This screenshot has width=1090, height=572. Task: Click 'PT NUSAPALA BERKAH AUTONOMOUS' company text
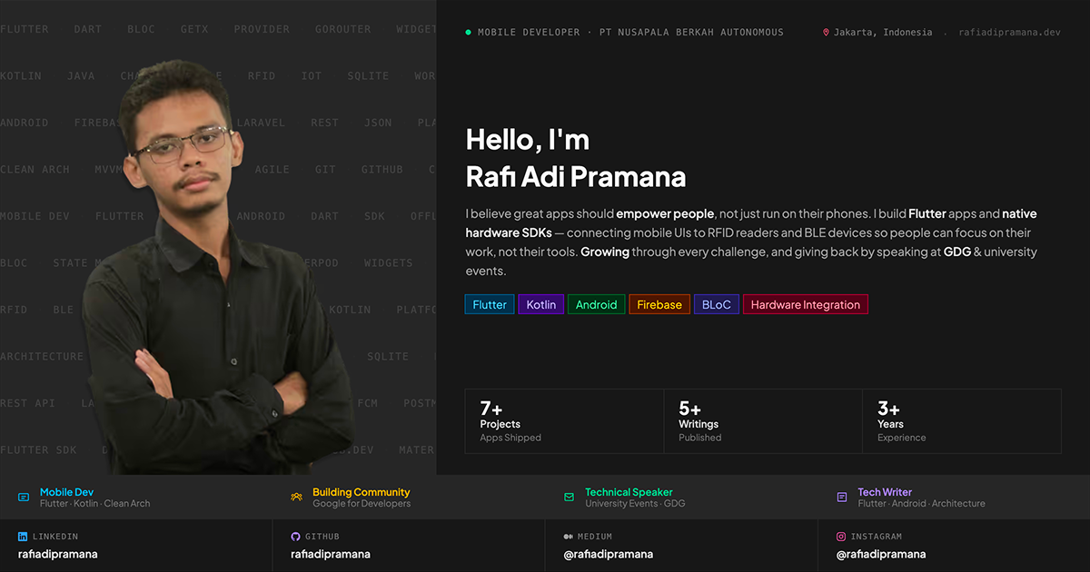689,33
